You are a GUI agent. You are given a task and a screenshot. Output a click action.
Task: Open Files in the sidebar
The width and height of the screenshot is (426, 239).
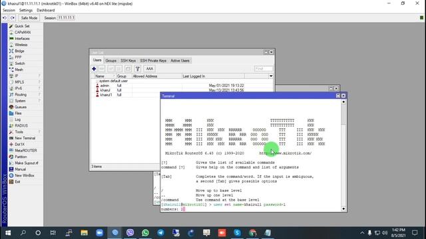(18, 114)
